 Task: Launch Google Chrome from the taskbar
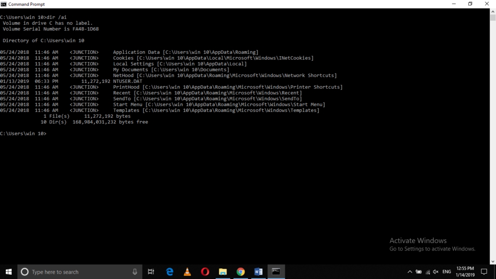241,272
